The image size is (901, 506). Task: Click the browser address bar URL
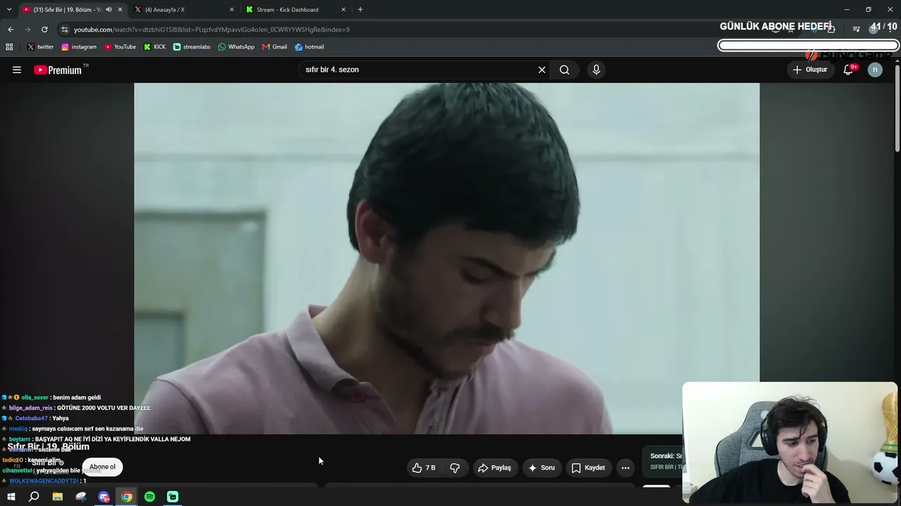pos(212,30)
